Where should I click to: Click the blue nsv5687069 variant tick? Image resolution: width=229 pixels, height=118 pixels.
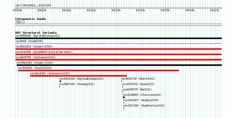(60, 87)
